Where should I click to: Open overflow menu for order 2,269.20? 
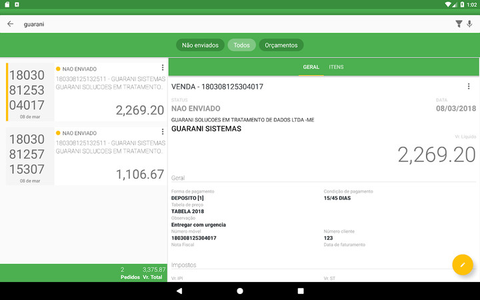163,68
